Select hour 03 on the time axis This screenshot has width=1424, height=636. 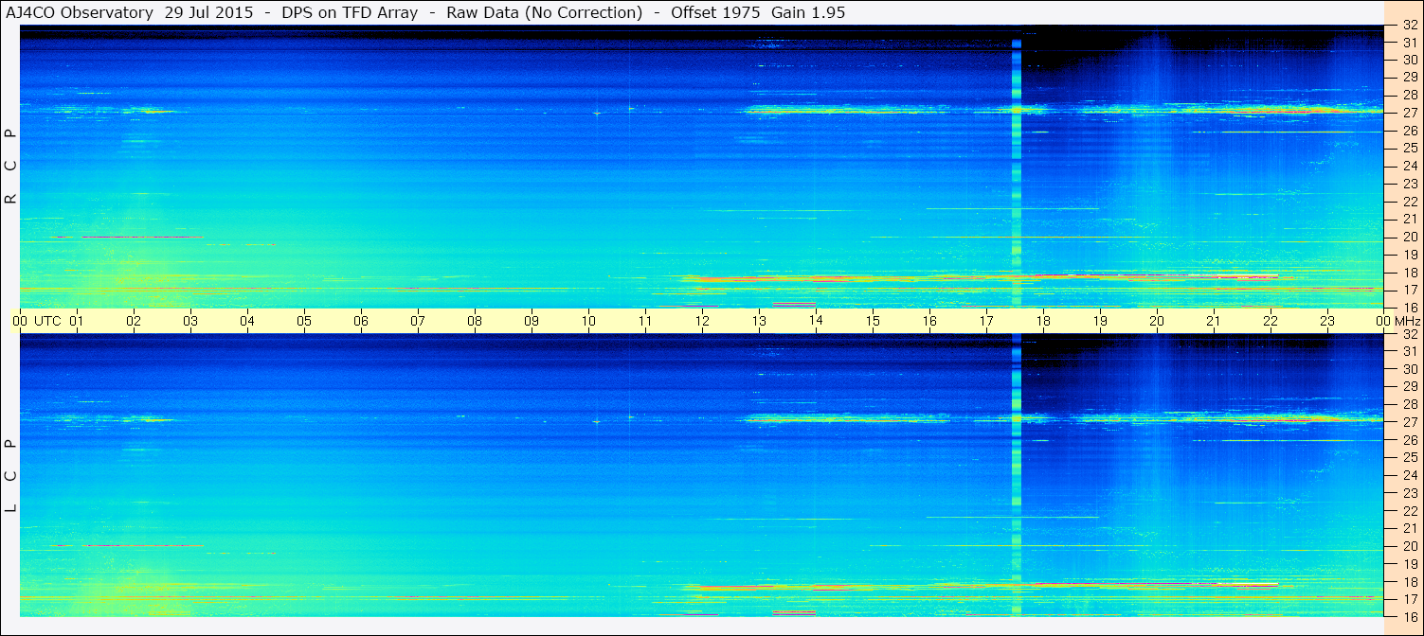(190, 321)
